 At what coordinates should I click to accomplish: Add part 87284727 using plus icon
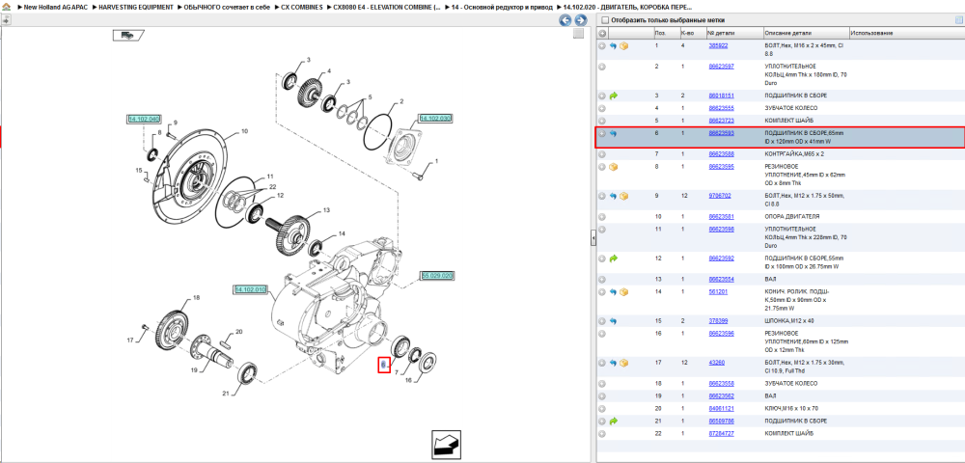pos(602,433)
